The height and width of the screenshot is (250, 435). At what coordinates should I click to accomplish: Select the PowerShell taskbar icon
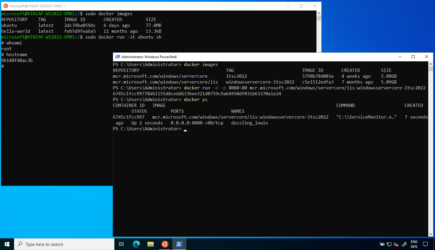pyautogui.click(x=179, y=244)
